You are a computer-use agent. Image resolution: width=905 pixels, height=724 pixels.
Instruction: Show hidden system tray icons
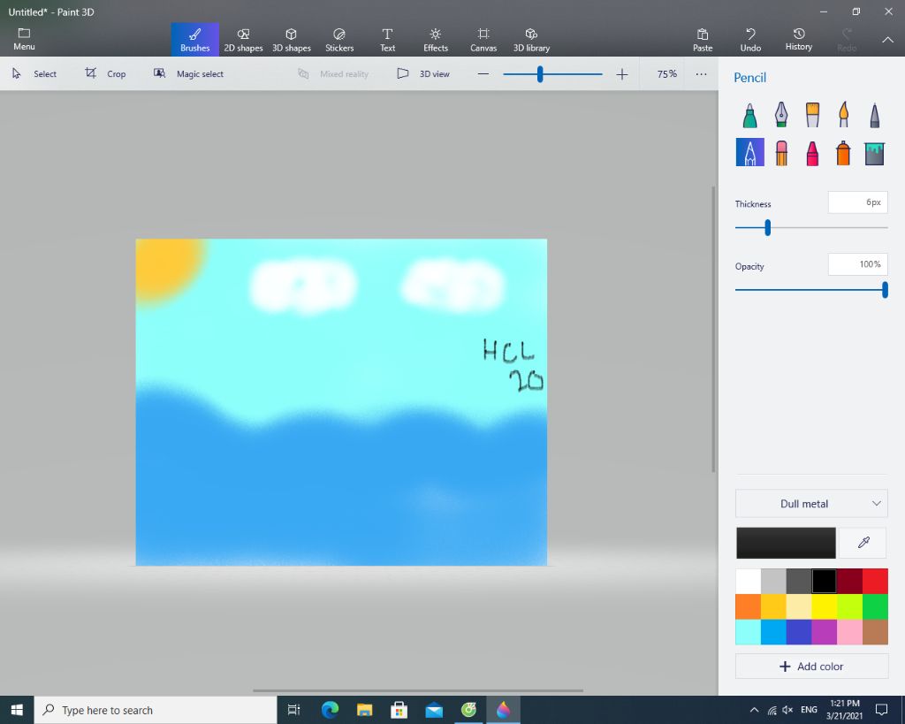coord(754,710)
